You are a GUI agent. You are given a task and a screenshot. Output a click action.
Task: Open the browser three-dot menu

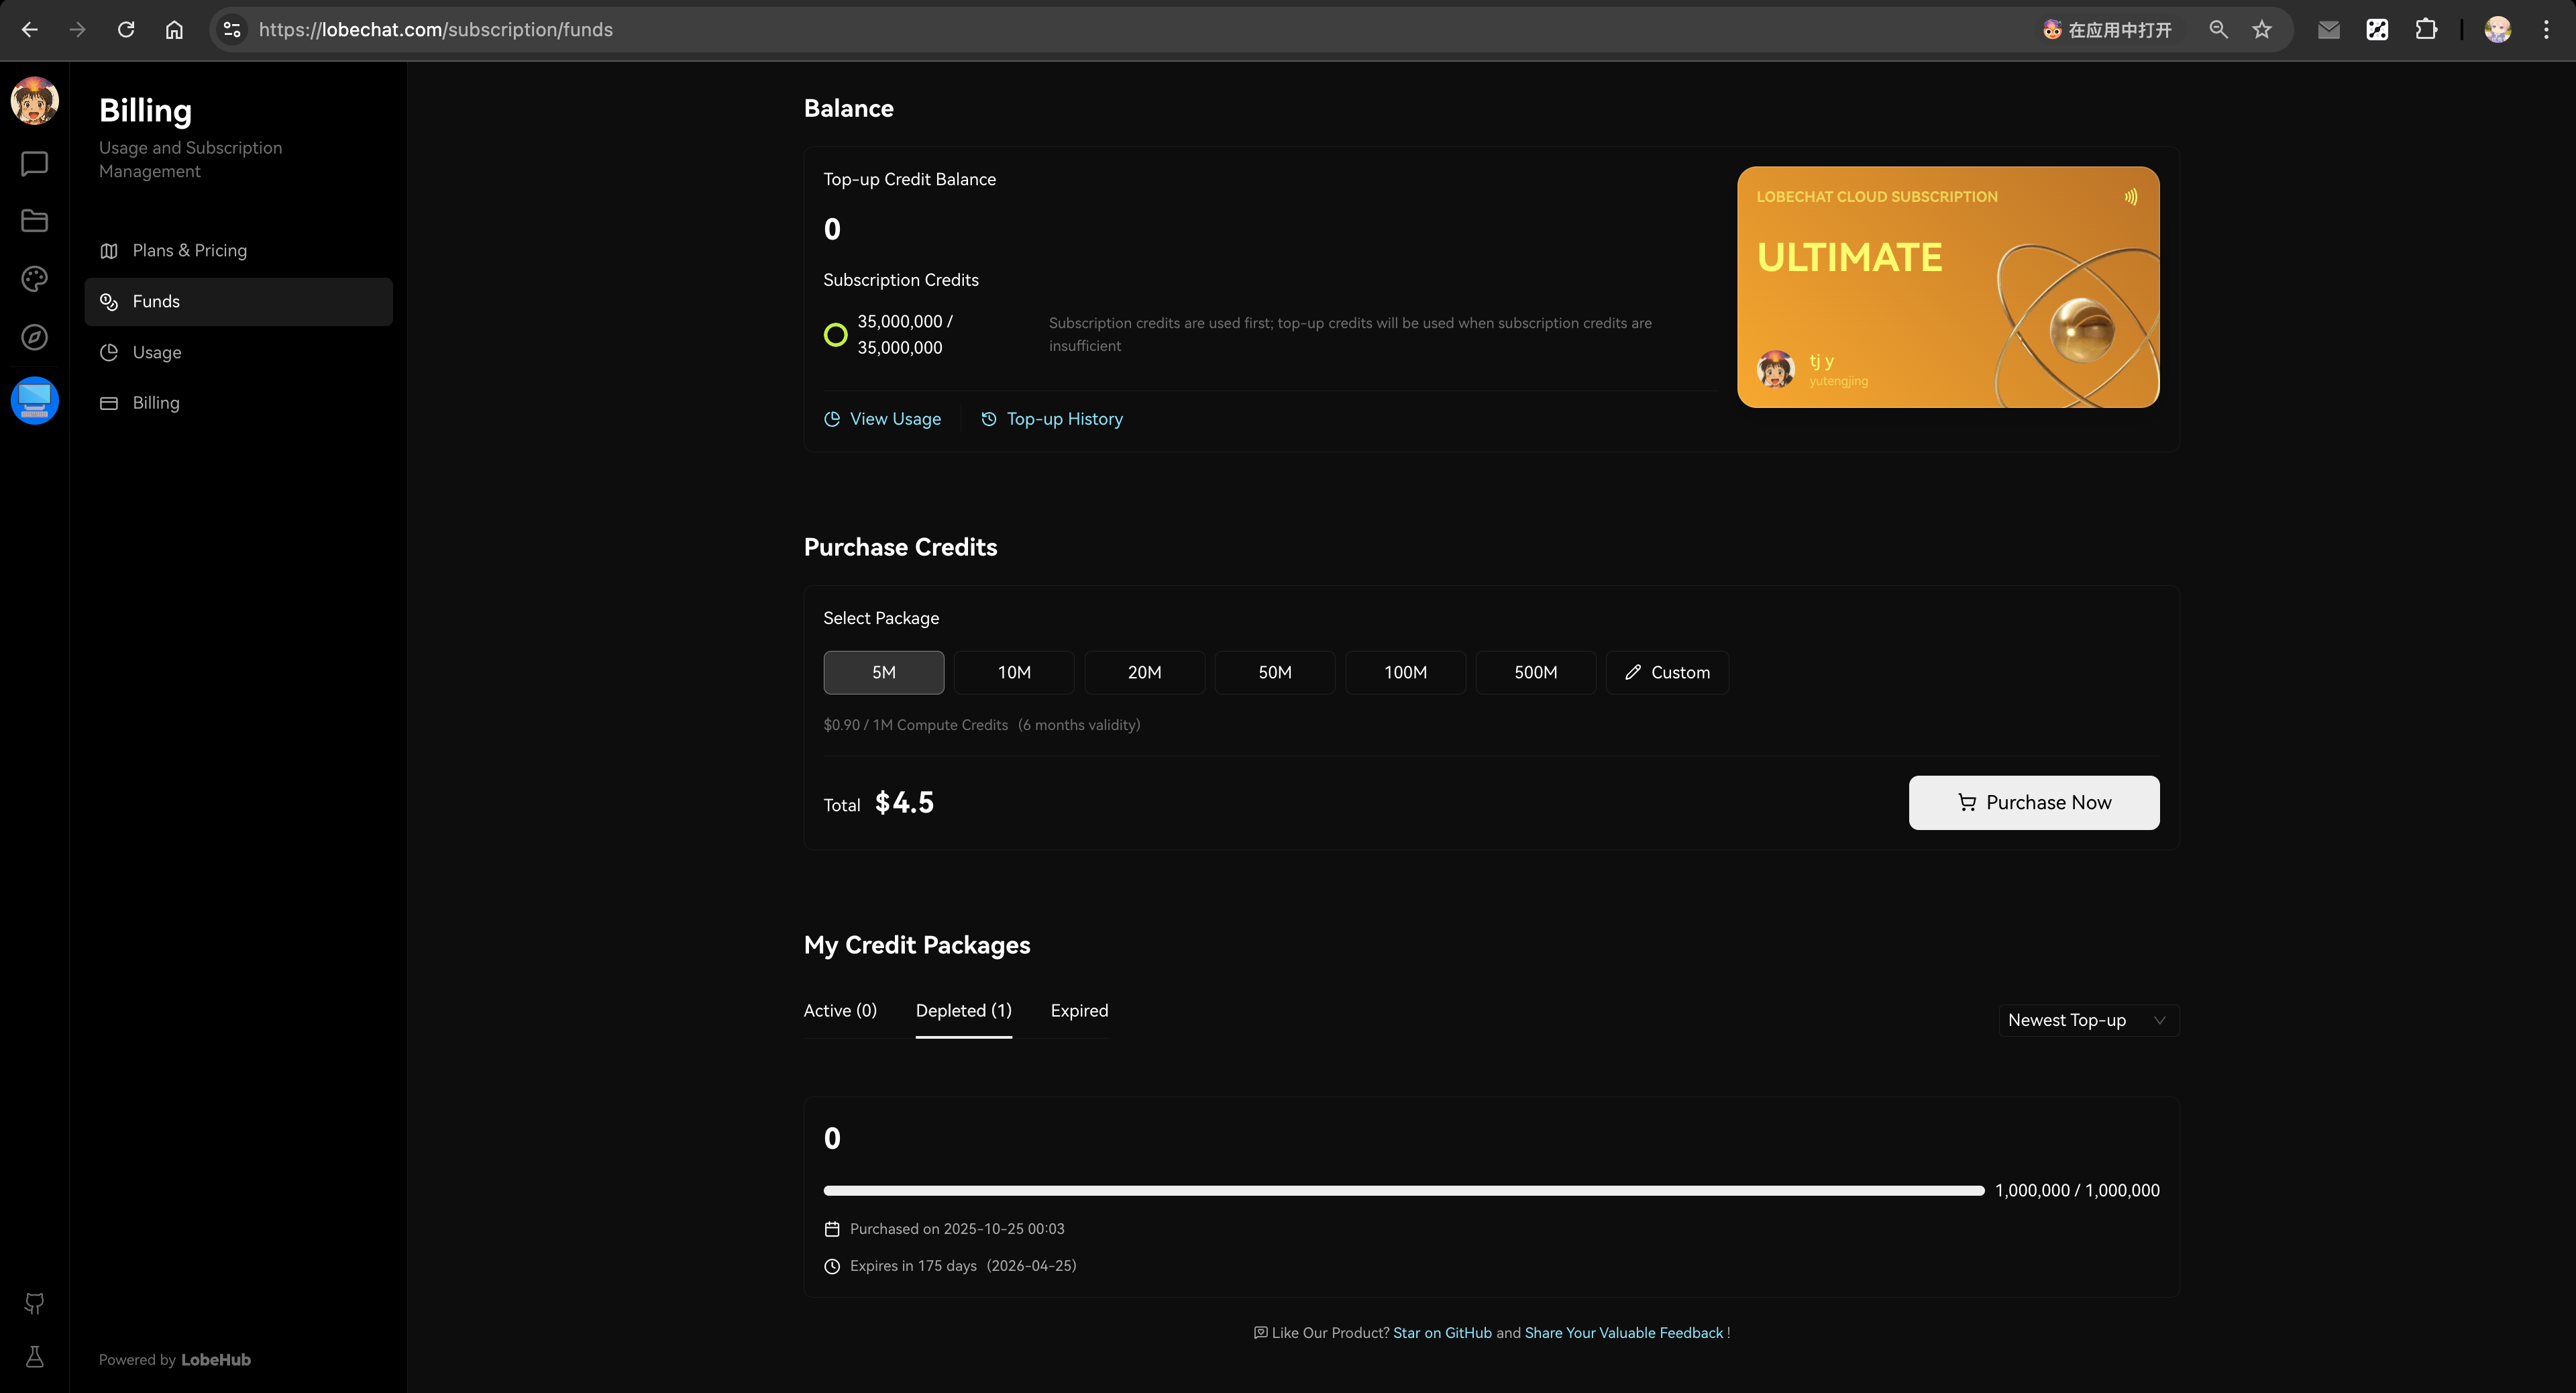(2546, 30)
